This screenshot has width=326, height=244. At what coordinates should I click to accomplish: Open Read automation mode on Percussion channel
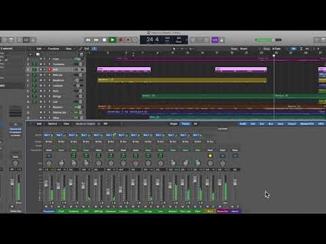49,150
